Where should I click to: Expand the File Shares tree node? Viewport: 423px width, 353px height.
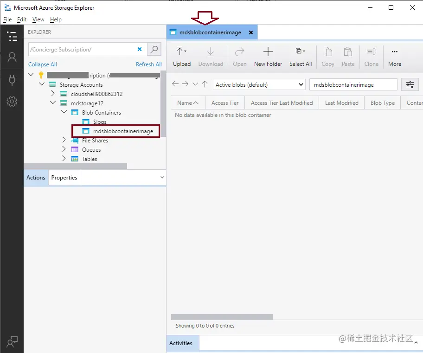coord(64,140)
